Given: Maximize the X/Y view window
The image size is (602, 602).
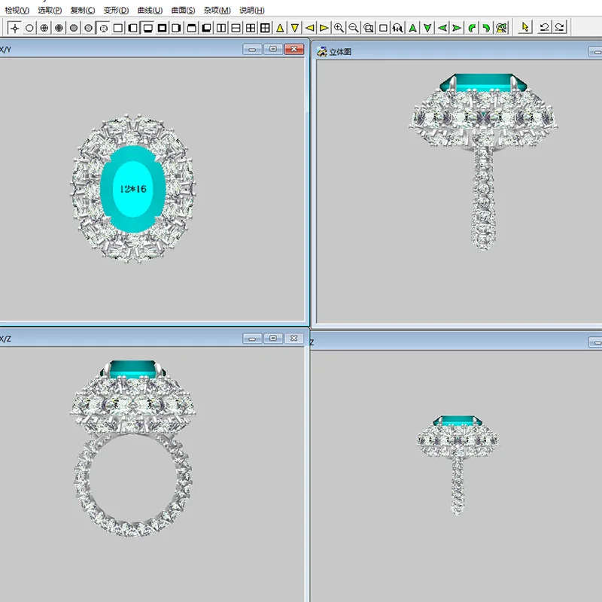Looking at the screenshot, I should click(x=273, y=49).
